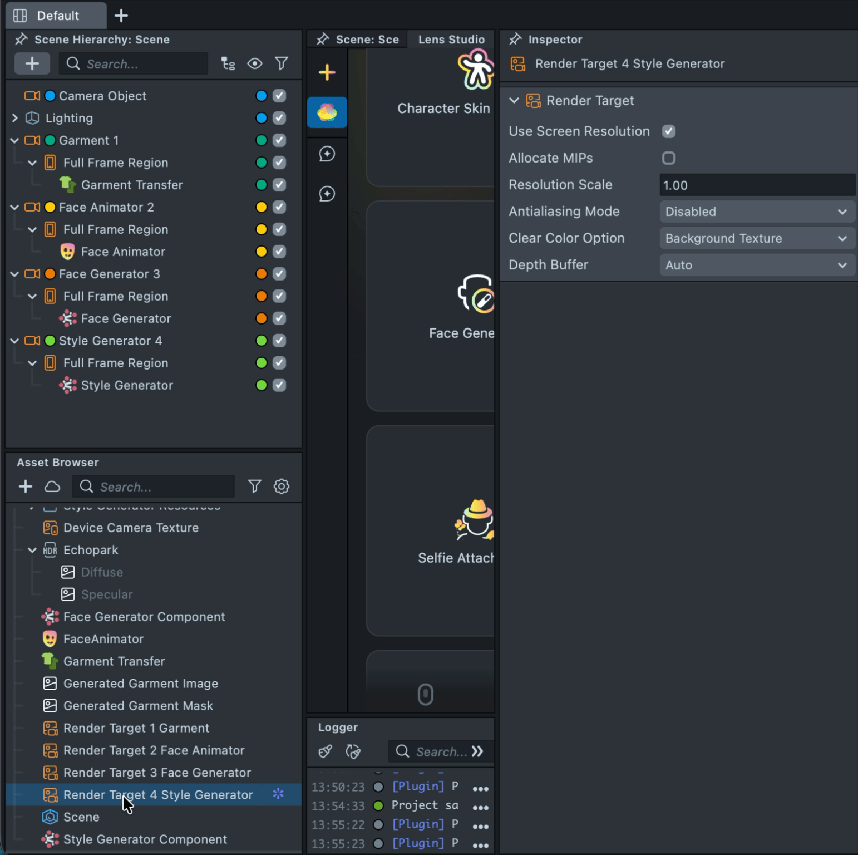Click the eye visibility icon in Scene Hierarchy
This screenshot has width=858, height=855.
click(x=255, y=63)
